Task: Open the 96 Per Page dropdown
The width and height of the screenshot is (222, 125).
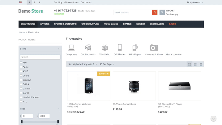Action: coord(107,64)
